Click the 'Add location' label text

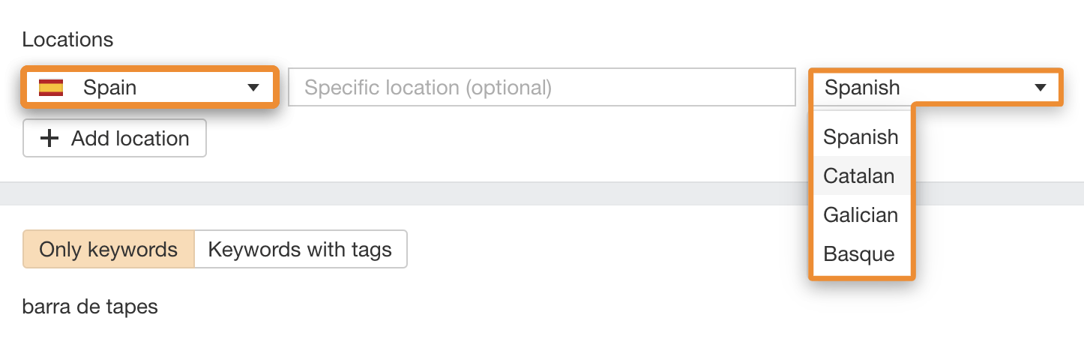click(x=130, y=139)
